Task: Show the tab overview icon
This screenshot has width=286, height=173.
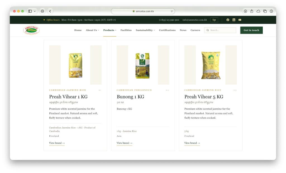Action: tap(265, 11)
